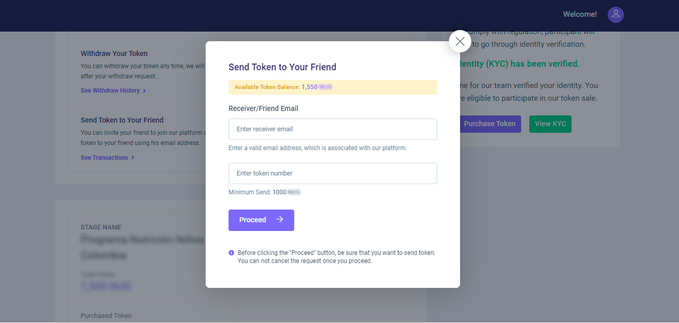Viewport: 679px width, 323px height.
Task: Click the Available Token Balance banner
Action: pos(332,87)
